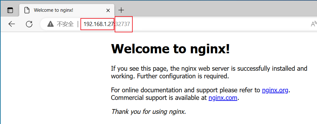Viewport: 317px width, 124px height.
Task: Click the page icon on the tab
Action: tap(27, 10)
